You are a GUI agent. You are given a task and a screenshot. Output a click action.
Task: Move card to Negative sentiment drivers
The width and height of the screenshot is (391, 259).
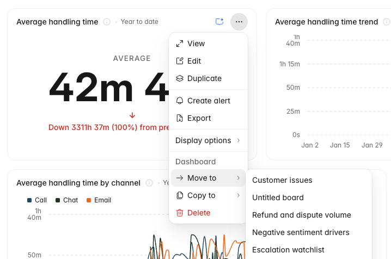coord(309,232)
